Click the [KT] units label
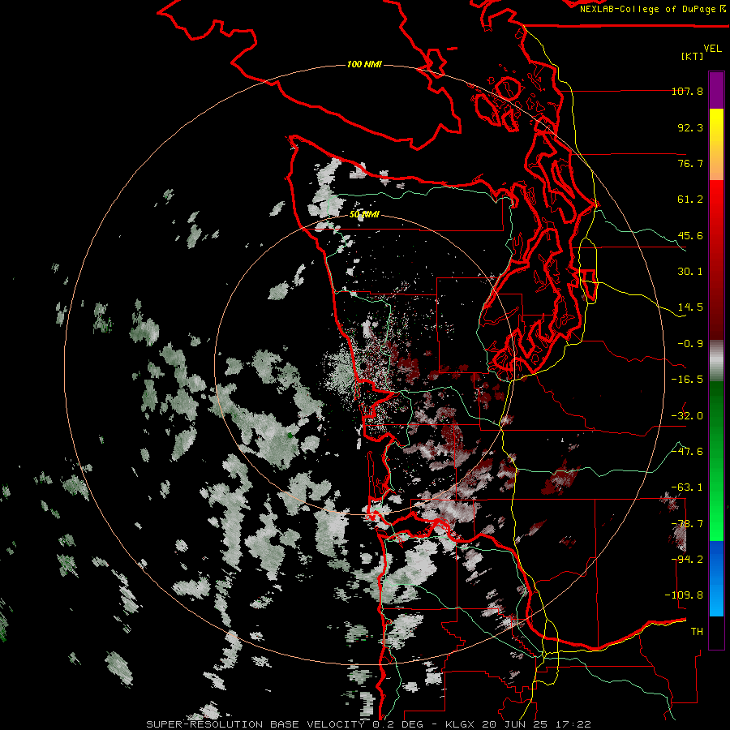 [x=692, y=56]
